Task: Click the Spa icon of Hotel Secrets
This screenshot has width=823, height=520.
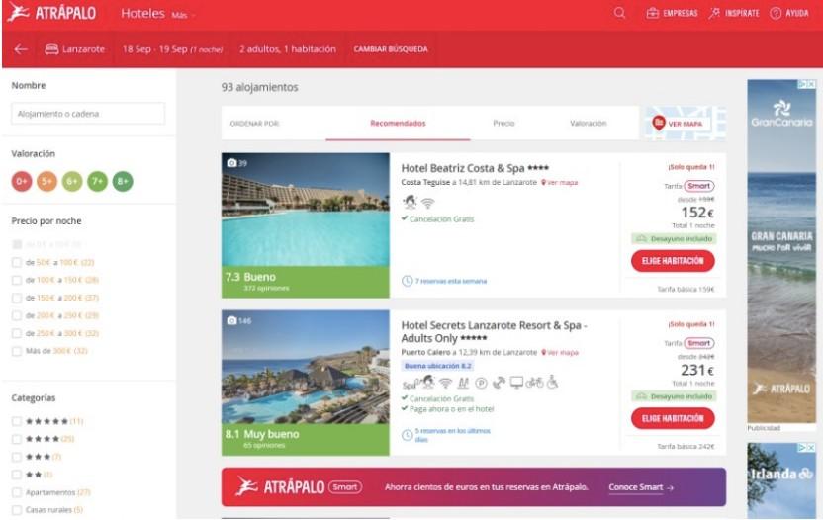Action: [x=409, y=385]
